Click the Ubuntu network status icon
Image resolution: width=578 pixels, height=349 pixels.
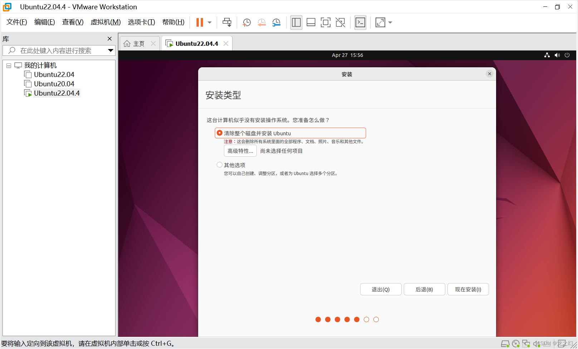[547, 55]
